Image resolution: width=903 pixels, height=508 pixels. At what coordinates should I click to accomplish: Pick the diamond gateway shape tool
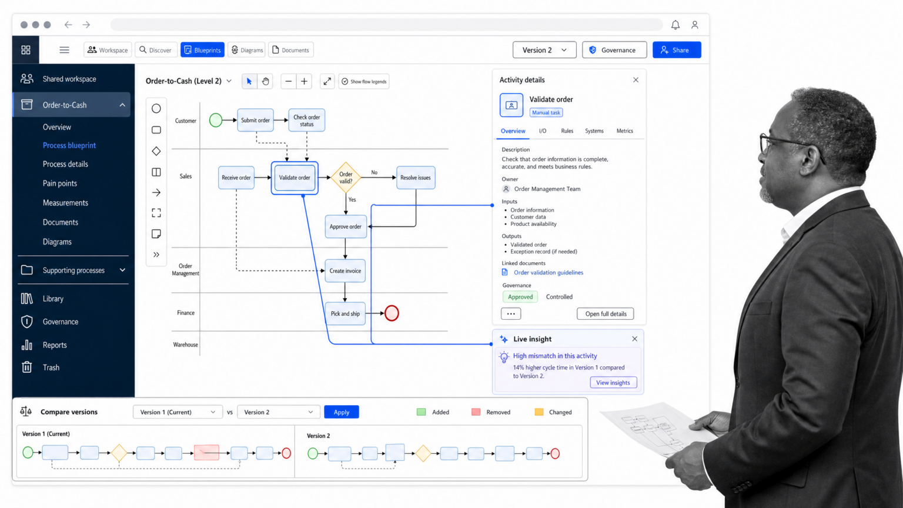(156, 151)
